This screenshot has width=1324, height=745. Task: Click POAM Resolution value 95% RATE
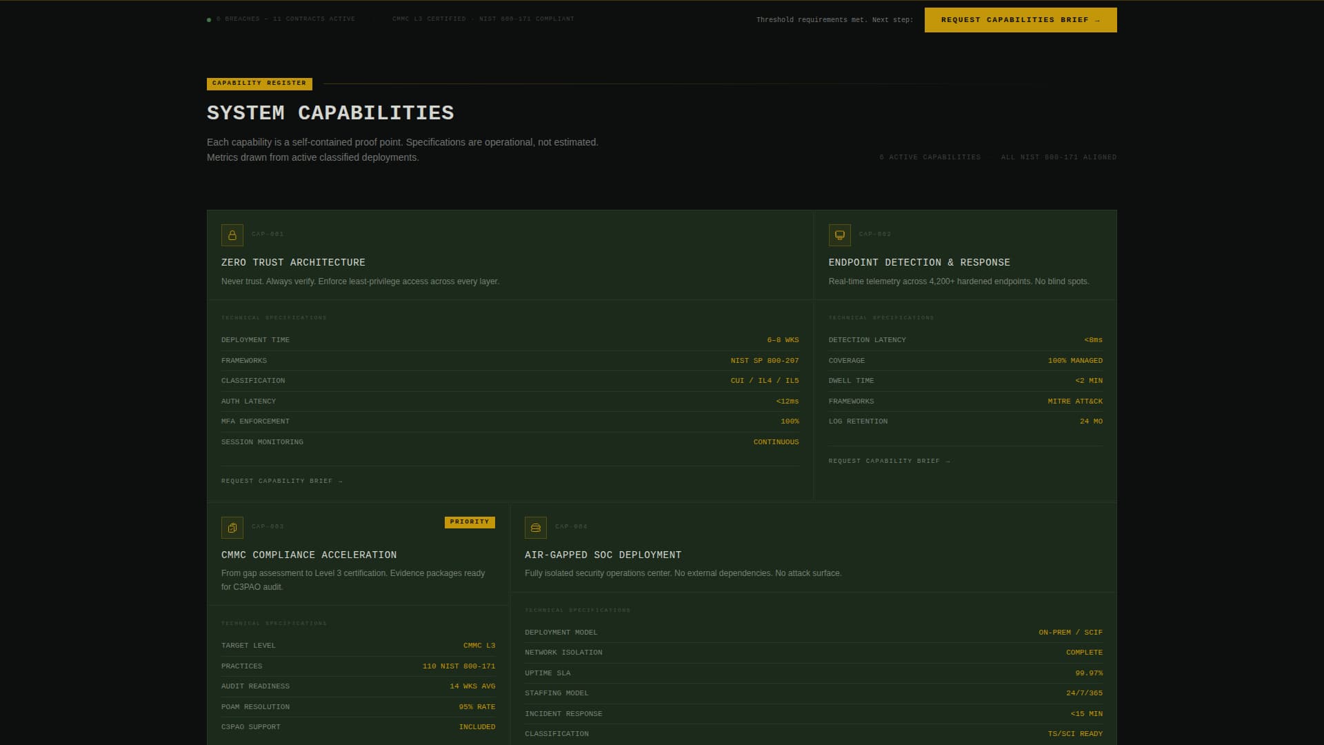point(477,707)
